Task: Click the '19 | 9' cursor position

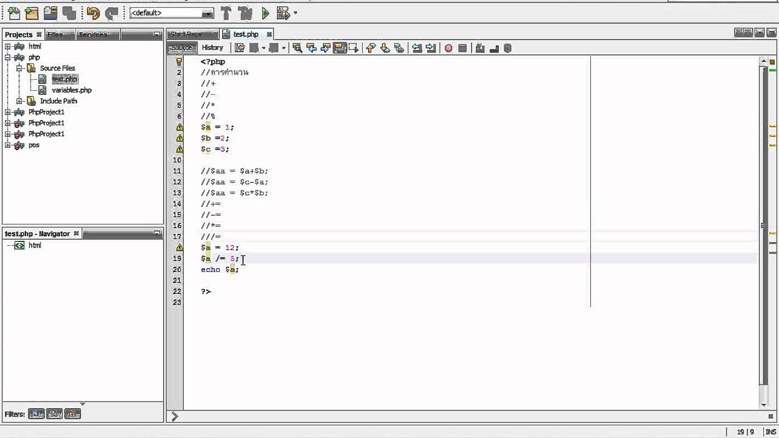Action: coord(746,432)
